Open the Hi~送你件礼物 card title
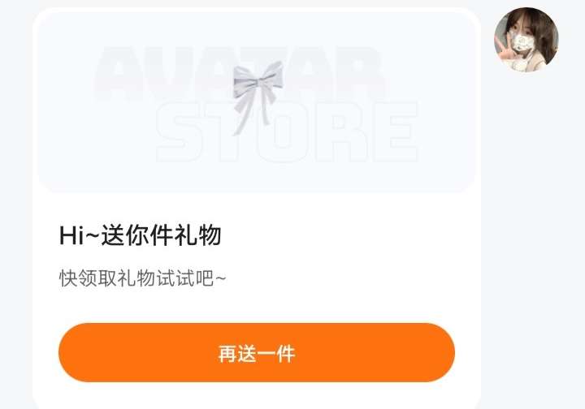The image size is (585, 409). point(141,235)
